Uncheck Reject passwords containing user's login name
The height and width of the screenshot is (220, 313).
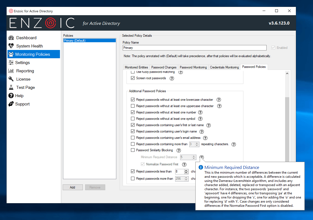click(133, 131)
